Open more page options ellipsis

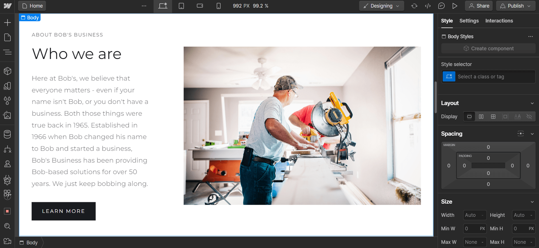coord(144,6)
